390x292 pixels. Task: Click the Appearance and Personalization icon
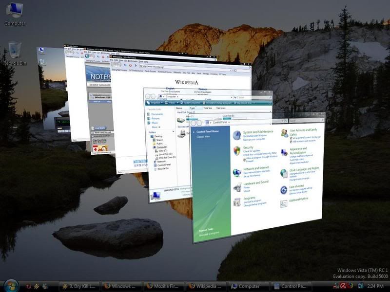[x=284, y=152]
